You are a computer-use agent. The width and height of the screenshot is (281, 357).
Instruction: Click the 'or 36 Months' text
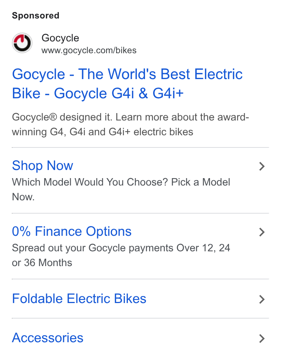(42, 263)
